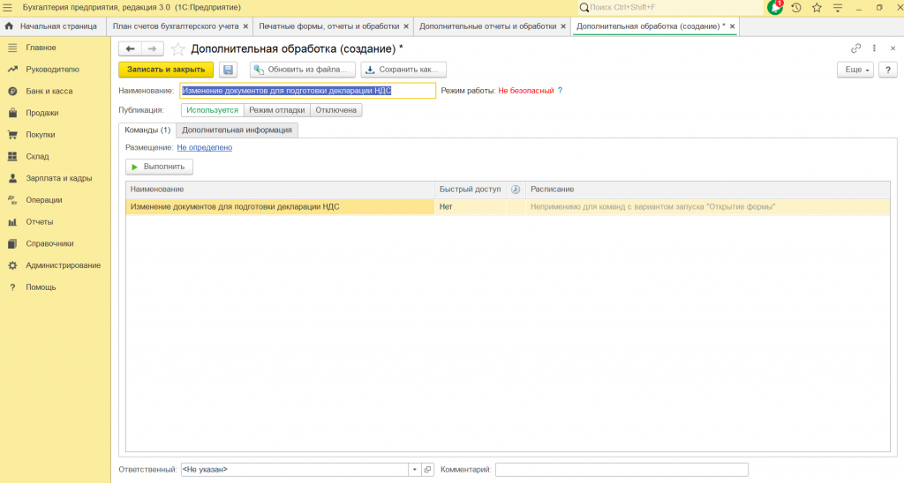Viewport: 904px width, 483px height.
Task: Click the Не безопасный mode text
Action: pos(526,91)
